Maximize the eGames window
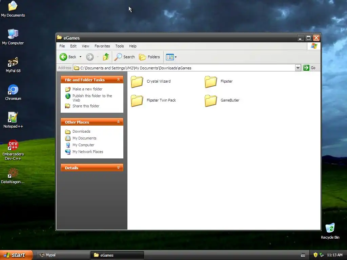The height and width of the screenshot is (260, 347). point(308,38)
